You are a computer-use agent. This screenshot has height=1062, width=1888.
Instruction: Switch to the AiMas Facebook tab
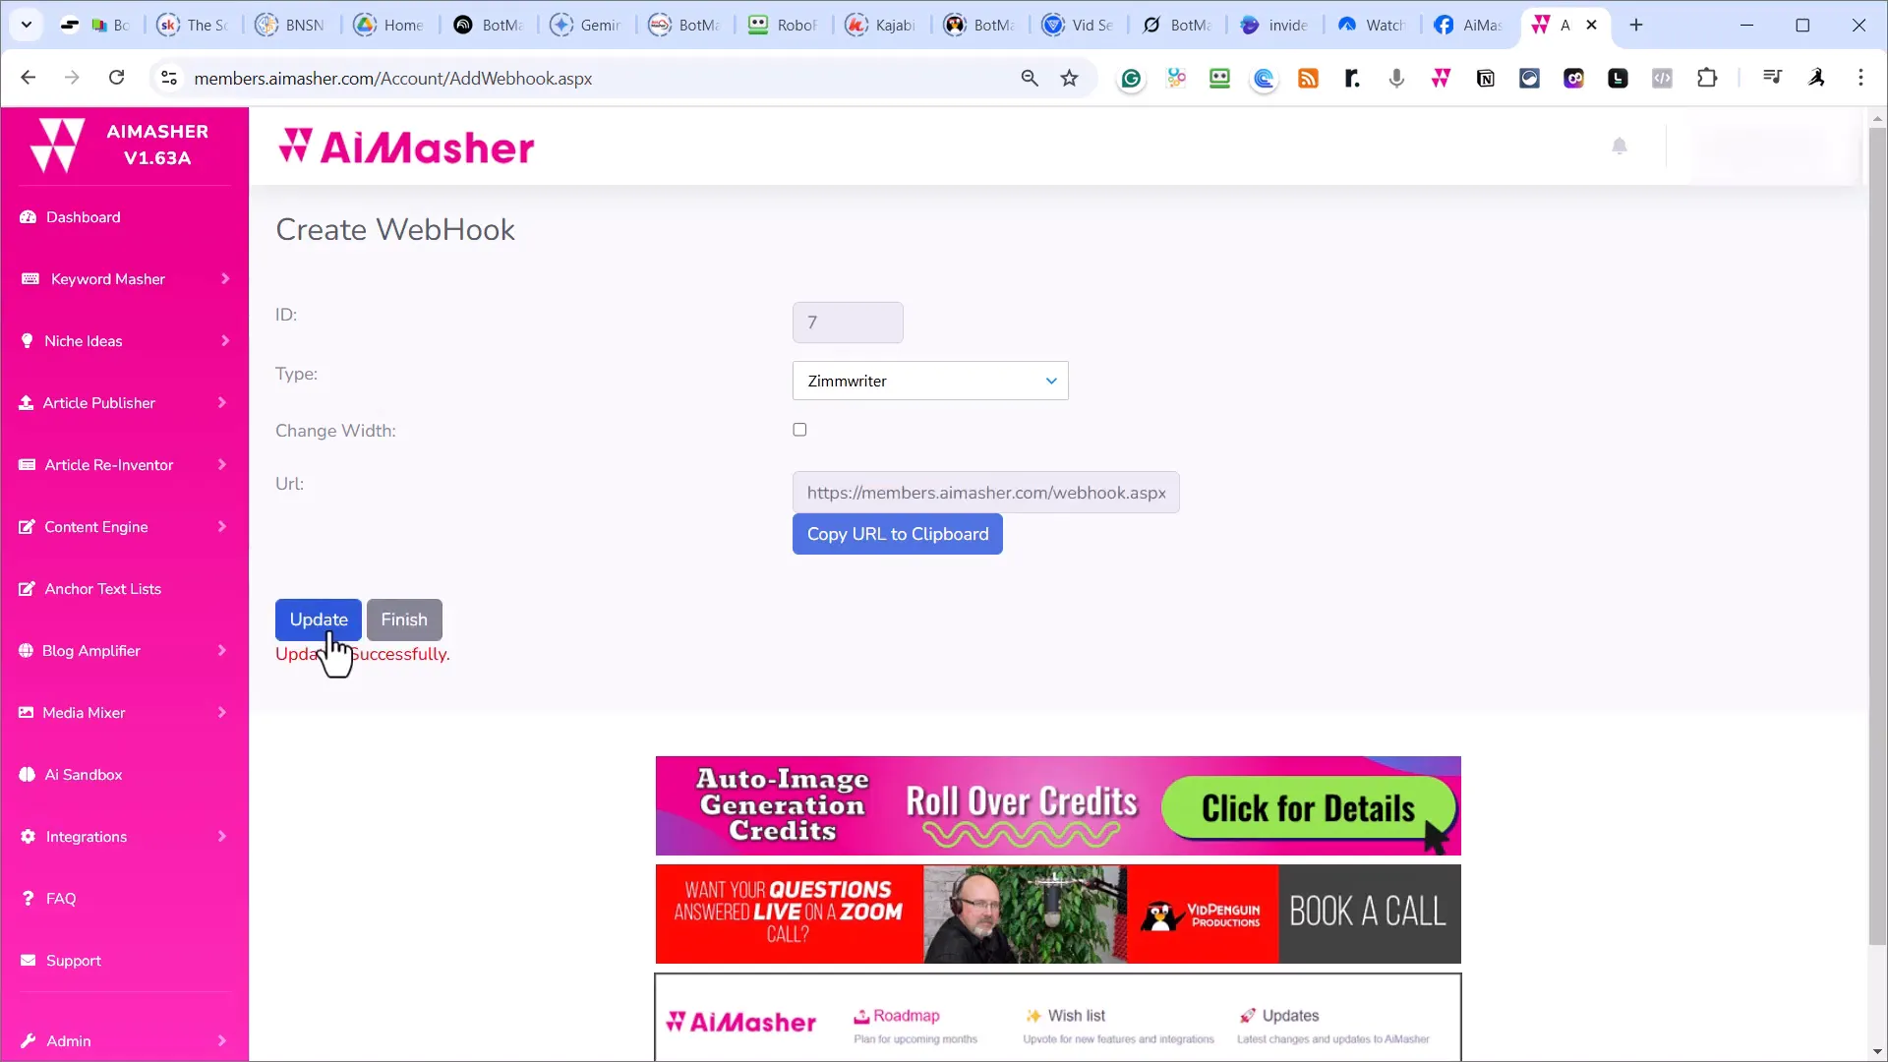click(x=1468, y=26)
